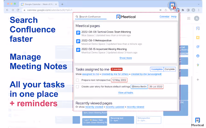Click the 20 Jul 2022 due date tag
The image size is (206, 128).
coord(156,87)
